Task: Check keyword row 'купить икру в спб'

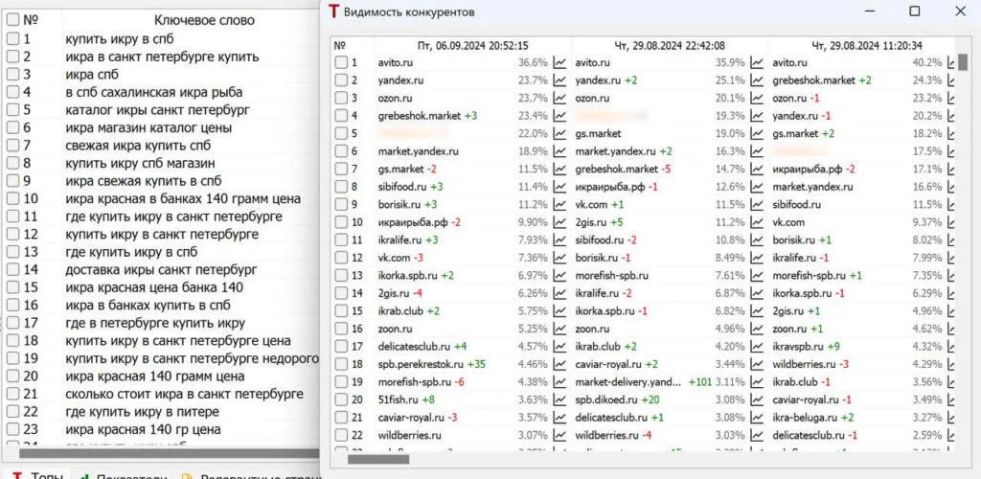Action: click(x=13, y=38)
